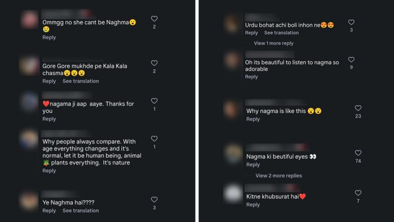The width and height of the screenshot is (394, 222).
Task: Like the 'nagama ji aap aaye' comment
Action: pos(154,101)
